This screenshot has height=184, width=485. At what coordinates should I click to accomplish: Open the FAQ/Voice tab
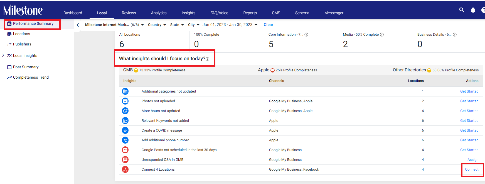click(219, 13)
